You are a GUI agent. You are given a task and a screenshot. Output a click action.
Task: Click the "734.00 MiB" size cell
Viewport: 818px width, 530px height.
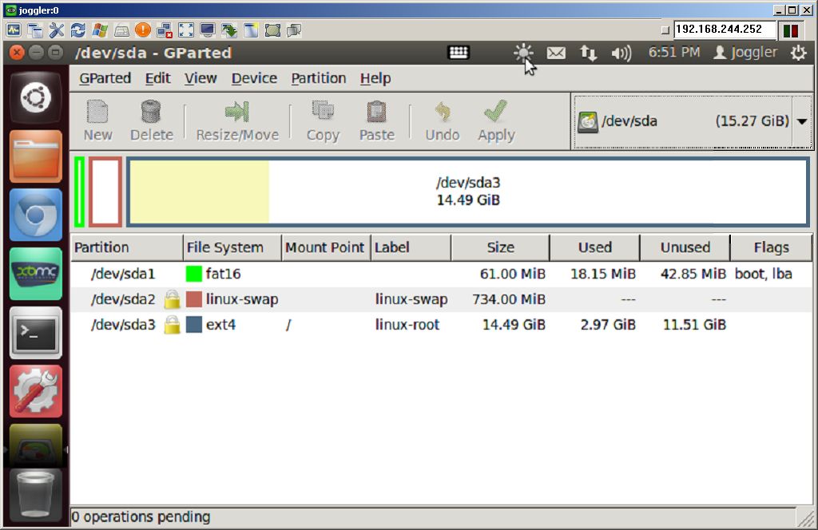(509, 299)
